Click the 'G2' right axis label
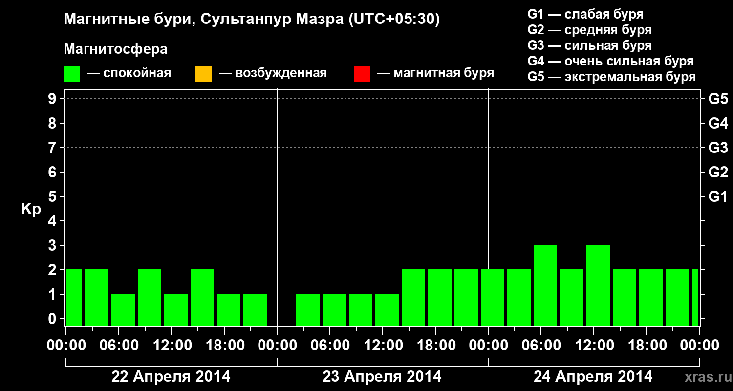The width and height of the screenshot is (733, 391). (718, 172)
